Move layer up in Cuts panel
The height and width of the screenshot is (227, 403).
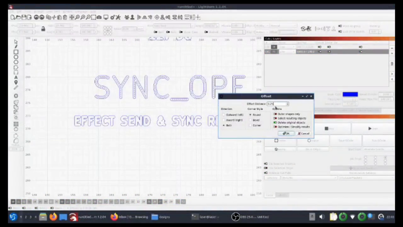(x=392, y=48)
